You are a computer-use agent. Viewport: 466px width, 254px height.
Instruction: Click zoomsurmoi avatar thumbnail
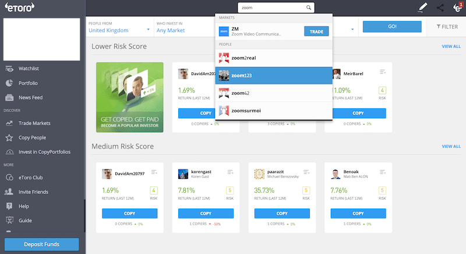(x=224, y=111)
